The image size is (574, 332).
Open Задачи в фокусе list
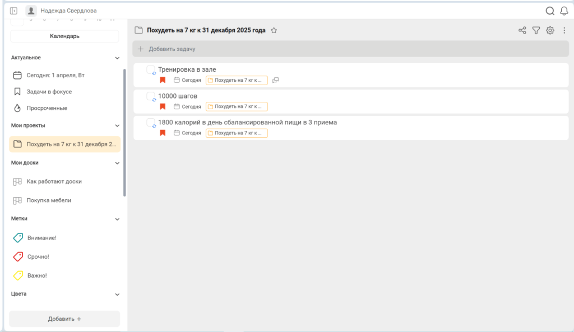tap(49, 92)
